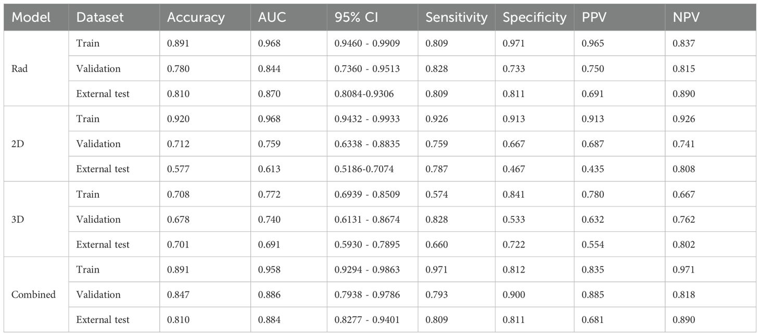The height and width of the screenshot is (336, 760).
Task: Select the Rad model row label
Action: tap(19, 69)
